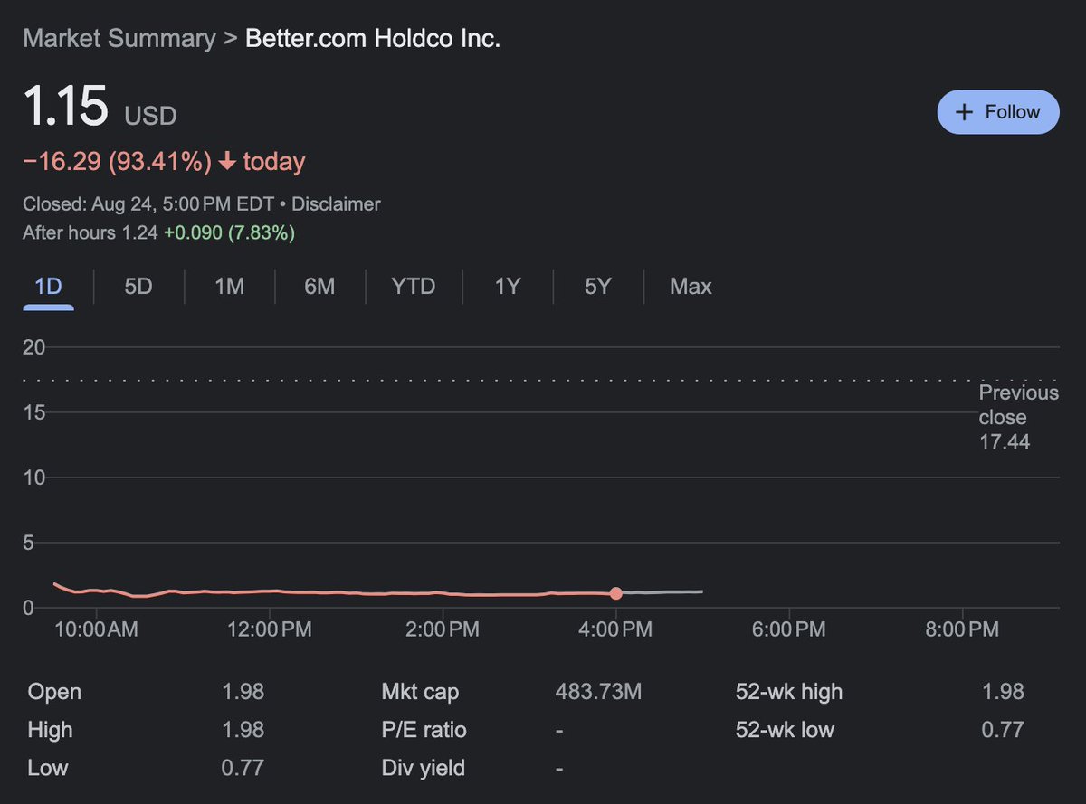The width and height of the screenshot is (1086, 804).
Task: Click the 52-wk low label
Action: 785,730
